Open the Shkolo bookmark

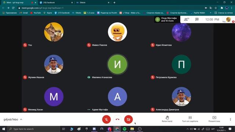(77, 13)
